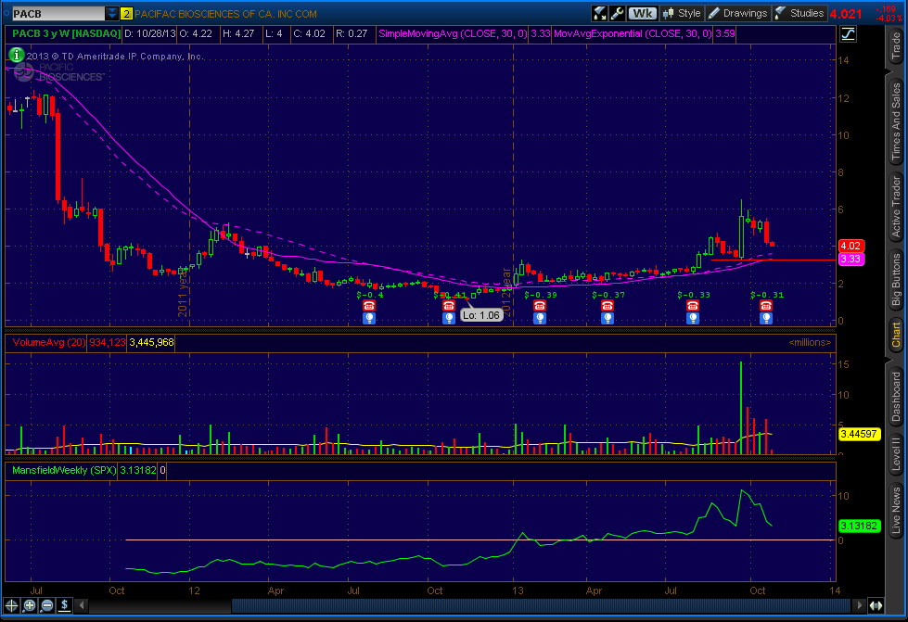Toggle the log scale axis button
The width and height of the screenshot is (908, 622).
(848, 35)
